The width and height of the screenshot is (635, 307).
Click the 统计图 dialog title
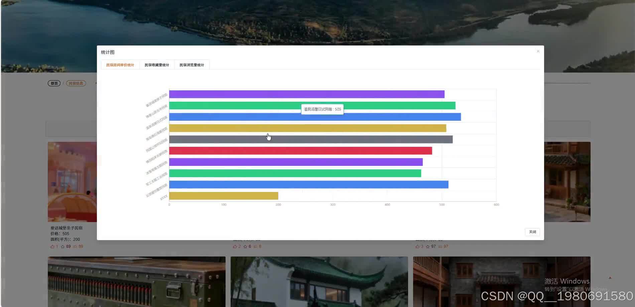coord(108,52)
